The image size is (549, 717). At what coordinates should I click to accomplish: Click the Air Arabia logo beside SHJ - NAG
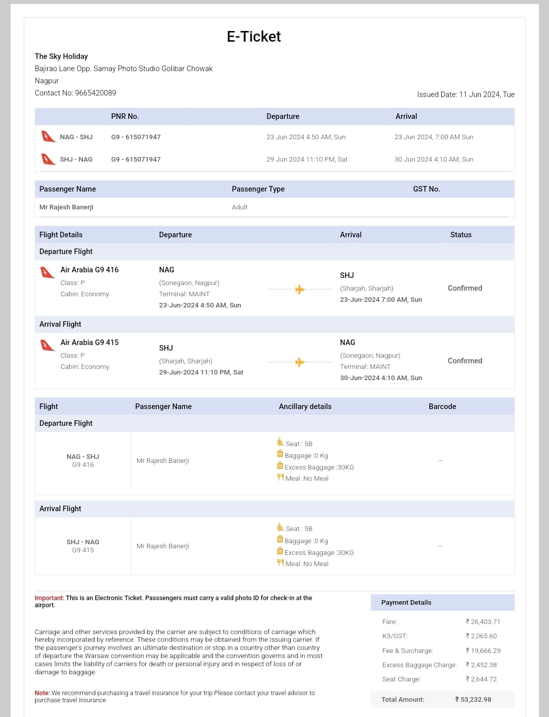tap(48, 159)
